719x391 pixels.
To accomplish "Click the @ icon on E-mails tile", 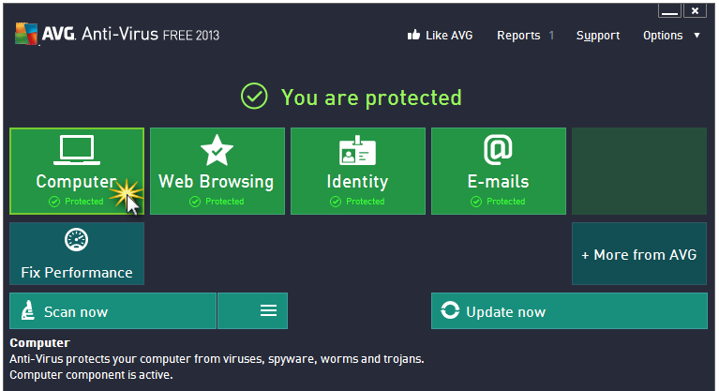I will click(498, 150).
